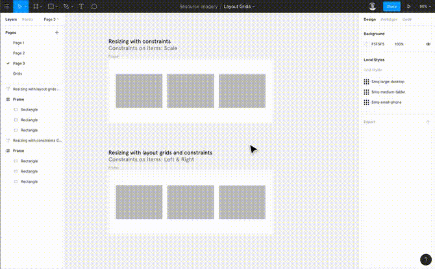This screenshot has width=435, height=269.
Task: Click text icon of 'Resizing with layout grids' layer
Action: (x=8, y=89)
